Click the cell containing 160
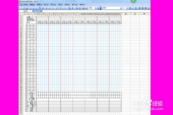The image size is (173, 115). tap(32, 31)
